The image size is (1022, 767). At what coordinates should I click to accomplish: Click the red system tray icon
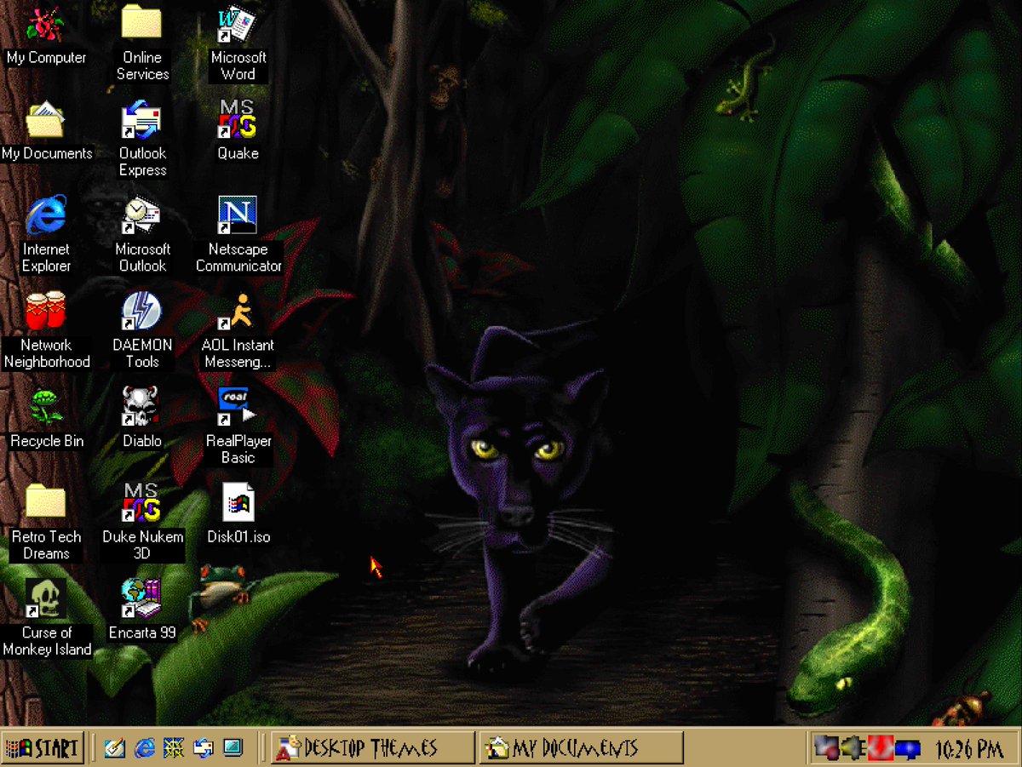[880, 748]
